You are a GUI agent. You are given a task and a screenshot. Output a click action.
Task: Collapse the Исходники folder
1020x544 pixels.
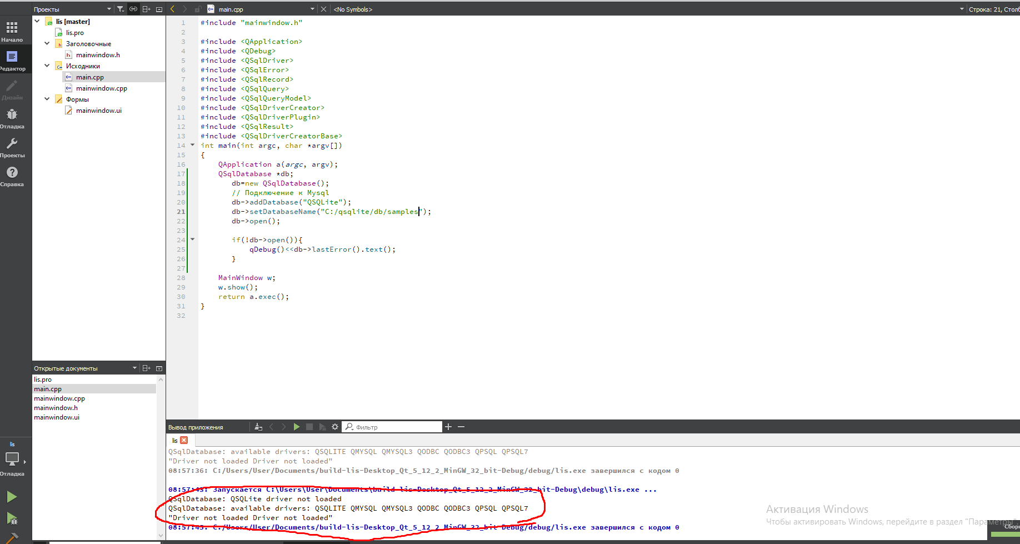47,66
